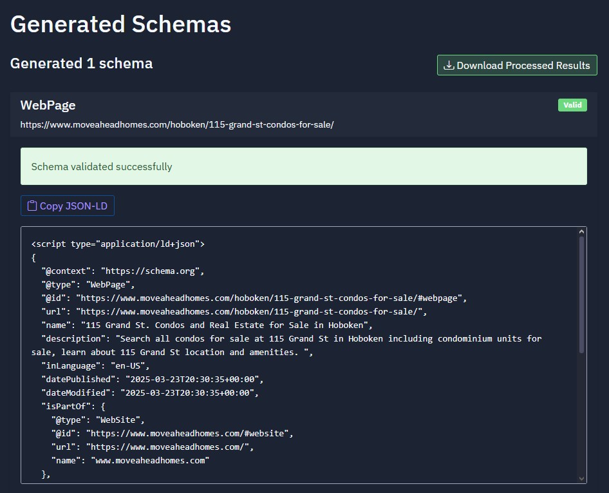Click the "description" line in the code
Screen dimensions: 609x493
click(x=286, y=345)
